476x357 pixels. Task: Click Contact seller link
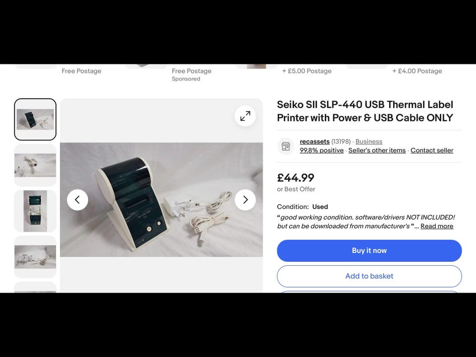click(431, 150)
